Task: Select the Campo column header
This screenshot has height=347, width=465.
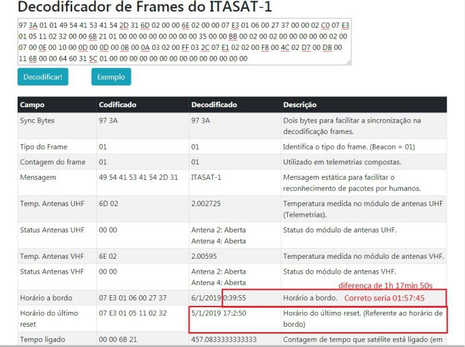Action: point(33,105)
